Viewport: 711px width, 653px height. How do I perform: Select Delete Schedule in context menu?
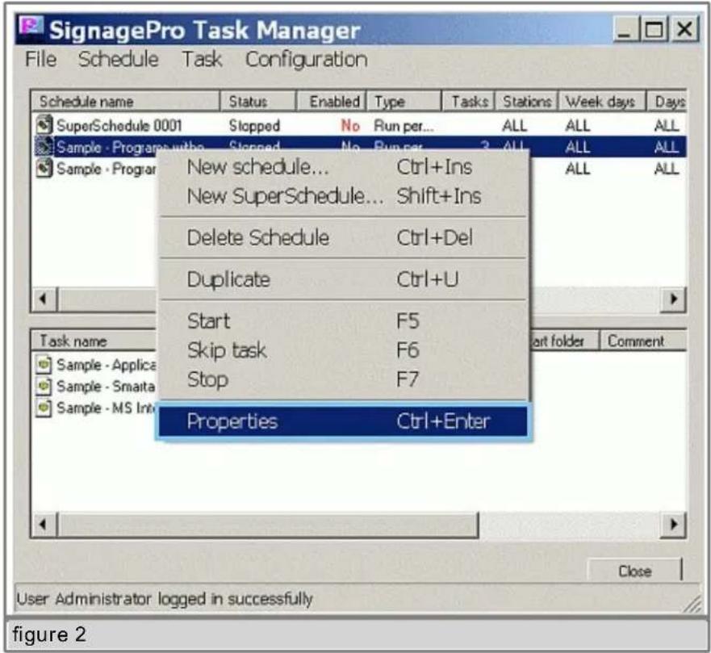coord(343,237)
